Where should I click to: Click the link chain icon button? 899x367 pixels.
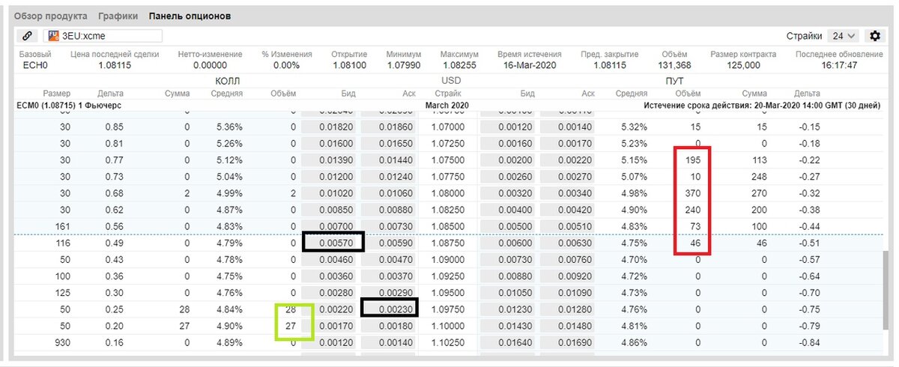click(x=27, y=36)
